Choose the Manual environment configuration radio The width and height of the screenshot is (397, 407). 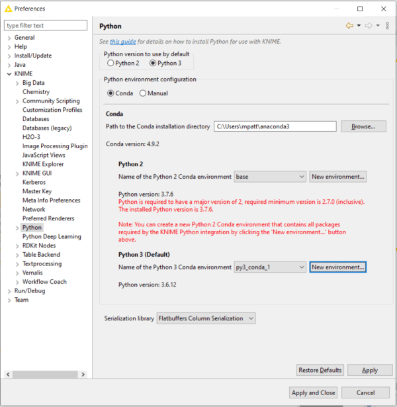(x=143, y=93)
